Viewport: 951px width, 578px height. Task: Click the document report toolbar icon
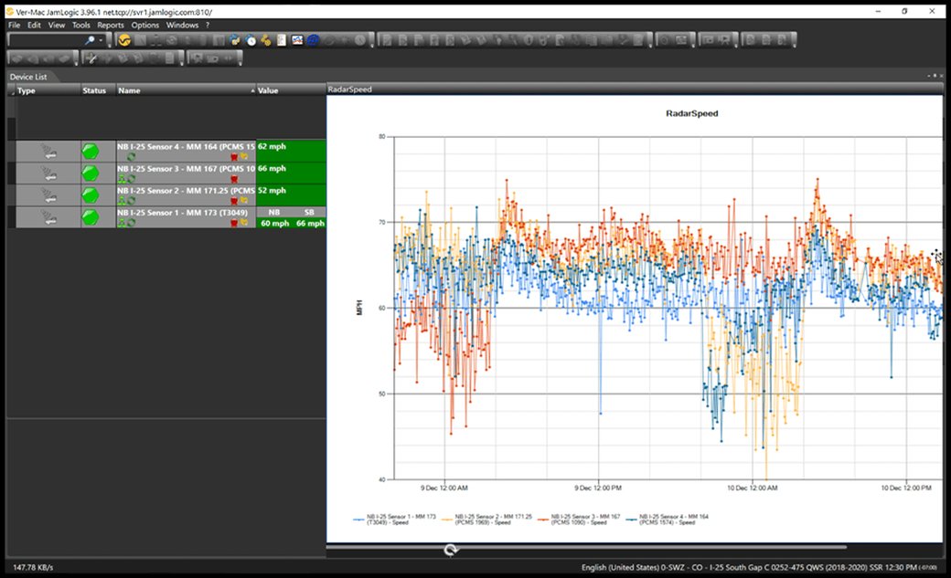pyautogui.click(x=282, y=40)
